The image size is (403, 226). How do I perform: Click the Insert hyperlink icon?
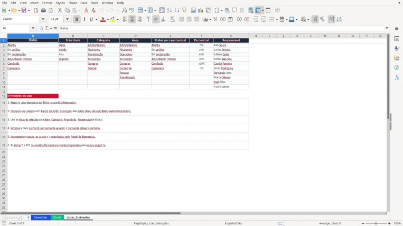[x=227, y=10]
